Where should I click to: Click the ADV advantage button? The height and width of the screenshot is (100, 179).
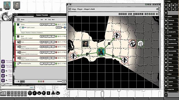[x=9, y=92]
